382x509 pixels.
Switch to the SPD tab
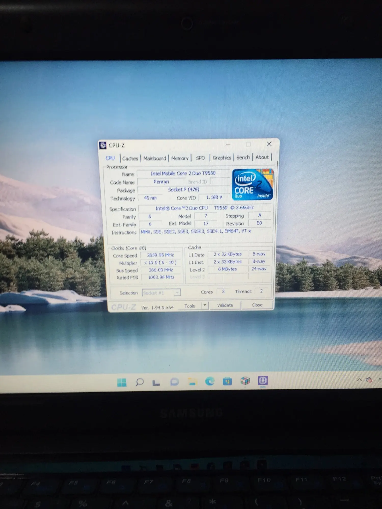[x=200, y=158]
